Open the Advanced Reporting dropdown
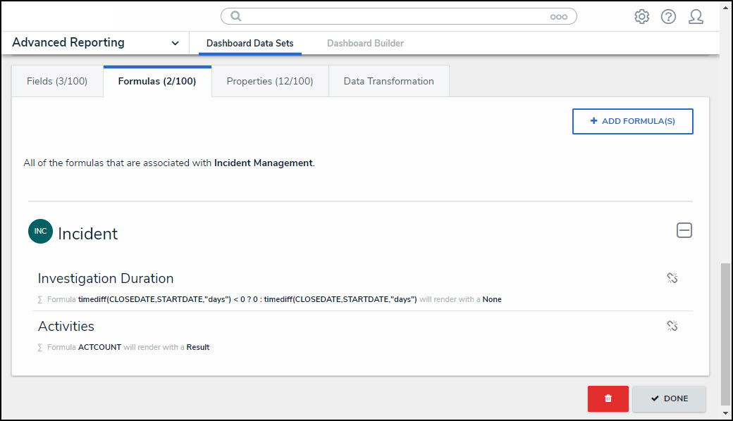 pyautogui.click(x=174, y=43)
